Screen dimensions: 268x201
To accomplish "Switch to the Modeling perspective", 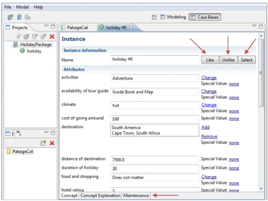I will click(173, 17).
